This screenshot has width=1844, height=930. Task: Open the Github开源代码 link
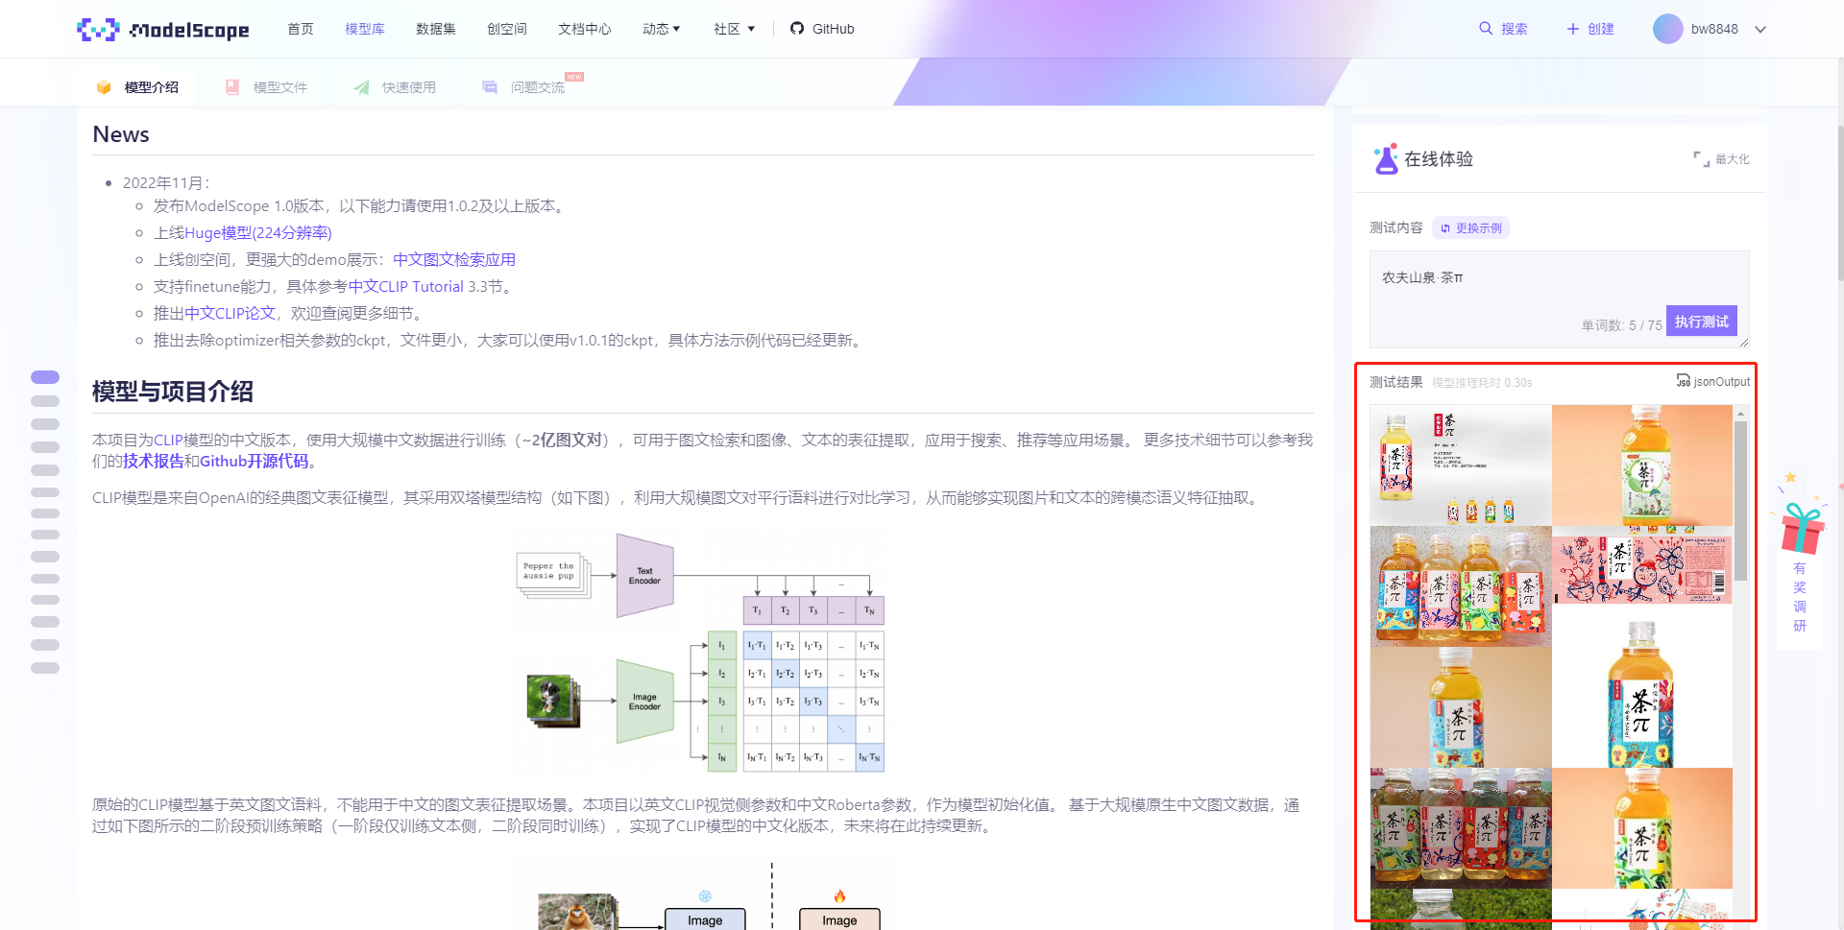255,461
